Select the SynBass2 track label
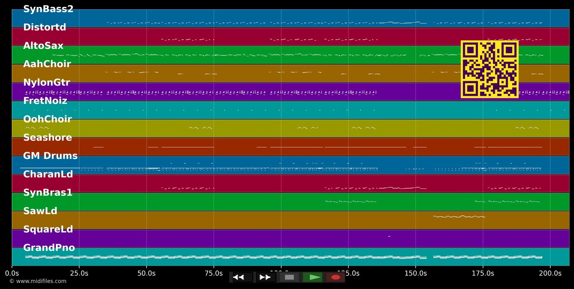 pyautogui.click(x=48, y=9)
